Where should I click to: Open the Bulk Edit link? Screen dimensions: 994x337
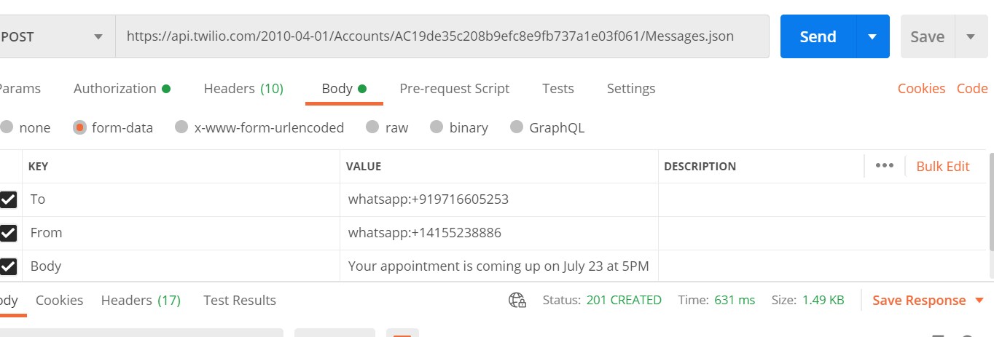click(943, 166)
